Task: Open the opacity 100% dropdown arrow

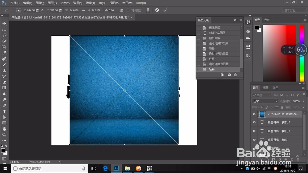Action: [303, 101]
